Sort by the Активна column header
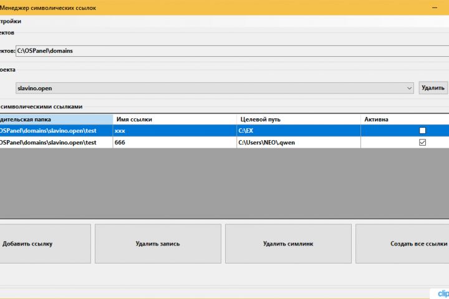Screen dimensions: 449x299 pos(405,120)
